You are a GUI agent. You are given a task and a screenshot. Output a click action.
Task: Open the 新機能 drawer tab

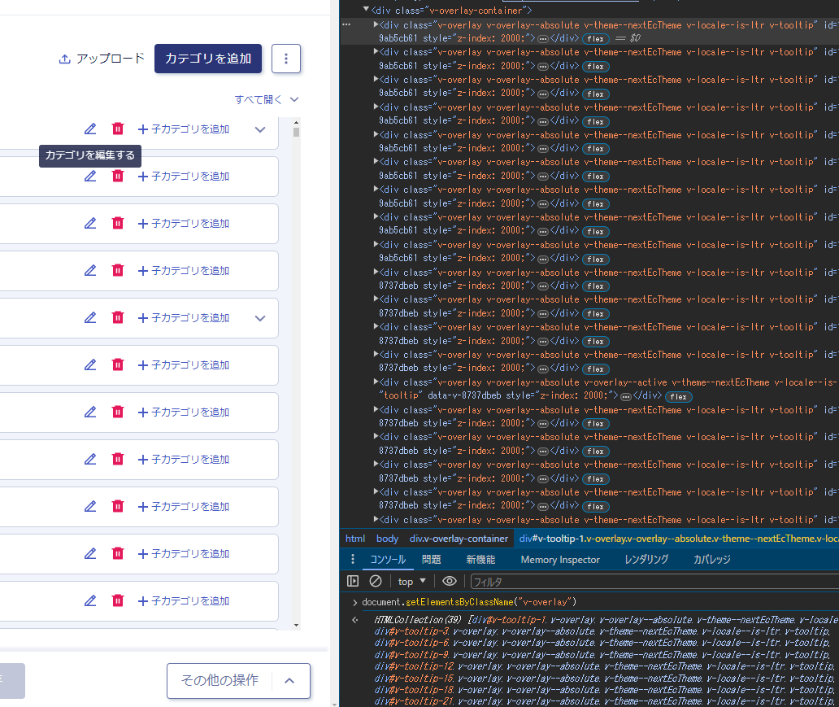point(480,559)
